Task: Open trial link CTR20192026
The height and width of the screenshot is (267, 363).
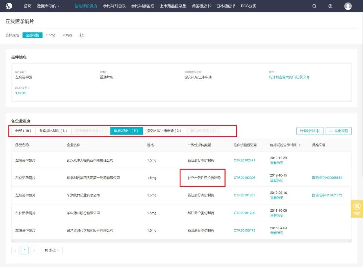Action: click(244, 178)
